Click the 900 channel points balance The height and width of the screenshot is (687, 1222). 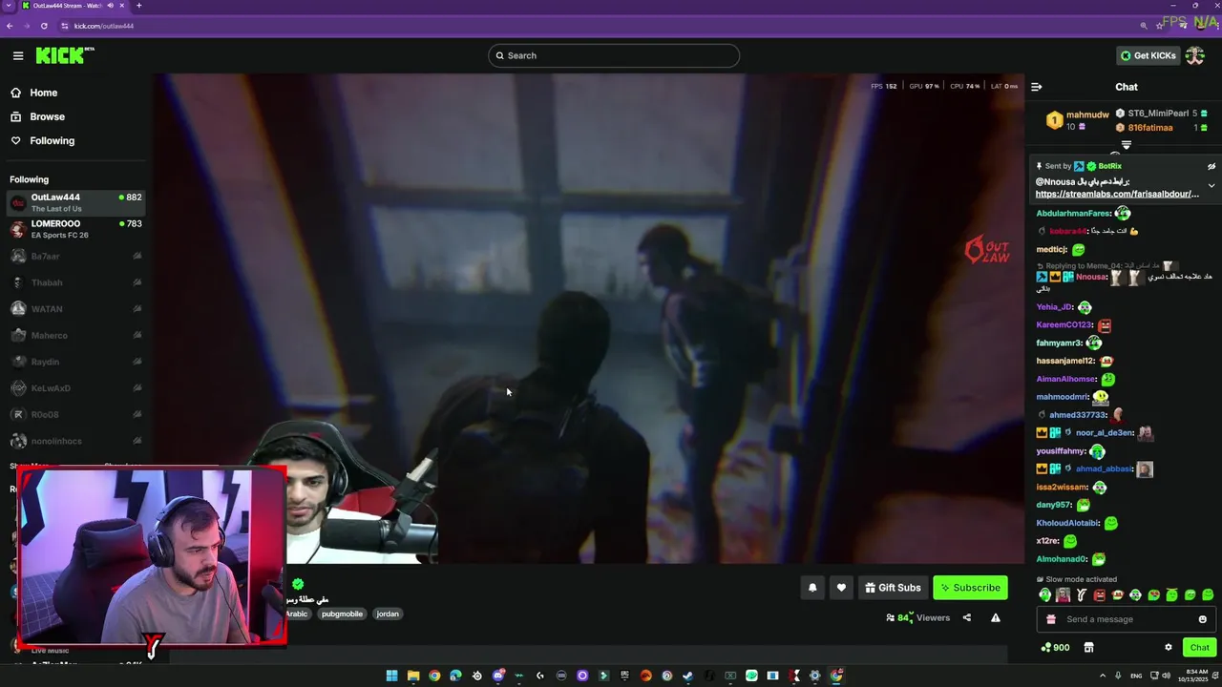(x=1055, y=647)
